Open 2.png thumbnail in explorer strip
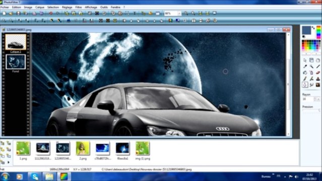 point(83,148)
